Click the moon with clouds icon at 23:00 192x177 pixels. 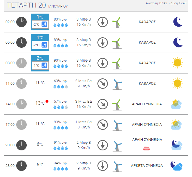(176, 166)
